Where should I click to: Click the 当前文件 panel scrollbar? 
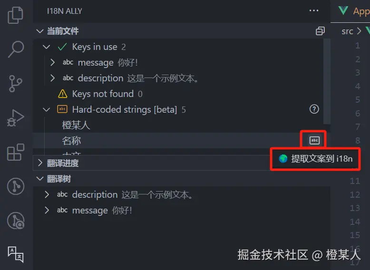327,81
